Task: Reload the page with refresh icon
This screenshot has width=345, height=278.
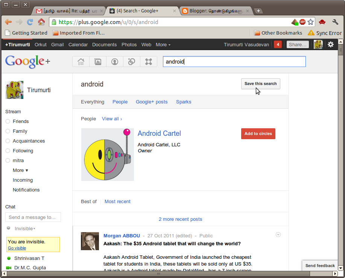Action: tap(30, 22)
